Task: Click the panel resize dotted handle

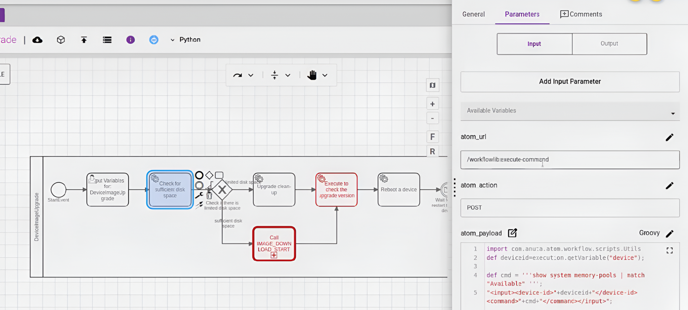Action: (x=455, y=187)
